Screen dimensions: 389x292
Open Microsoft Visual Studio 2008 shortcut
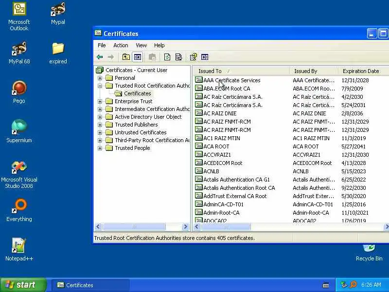coord(19,175)
